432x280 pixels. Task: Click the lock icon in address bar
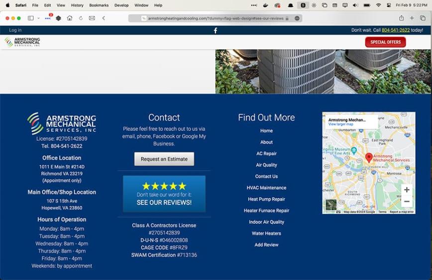pos(287,18)
